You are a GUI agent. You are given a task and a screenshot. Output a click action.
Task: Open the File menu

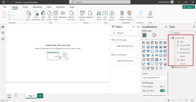click(x=5, y=7)
